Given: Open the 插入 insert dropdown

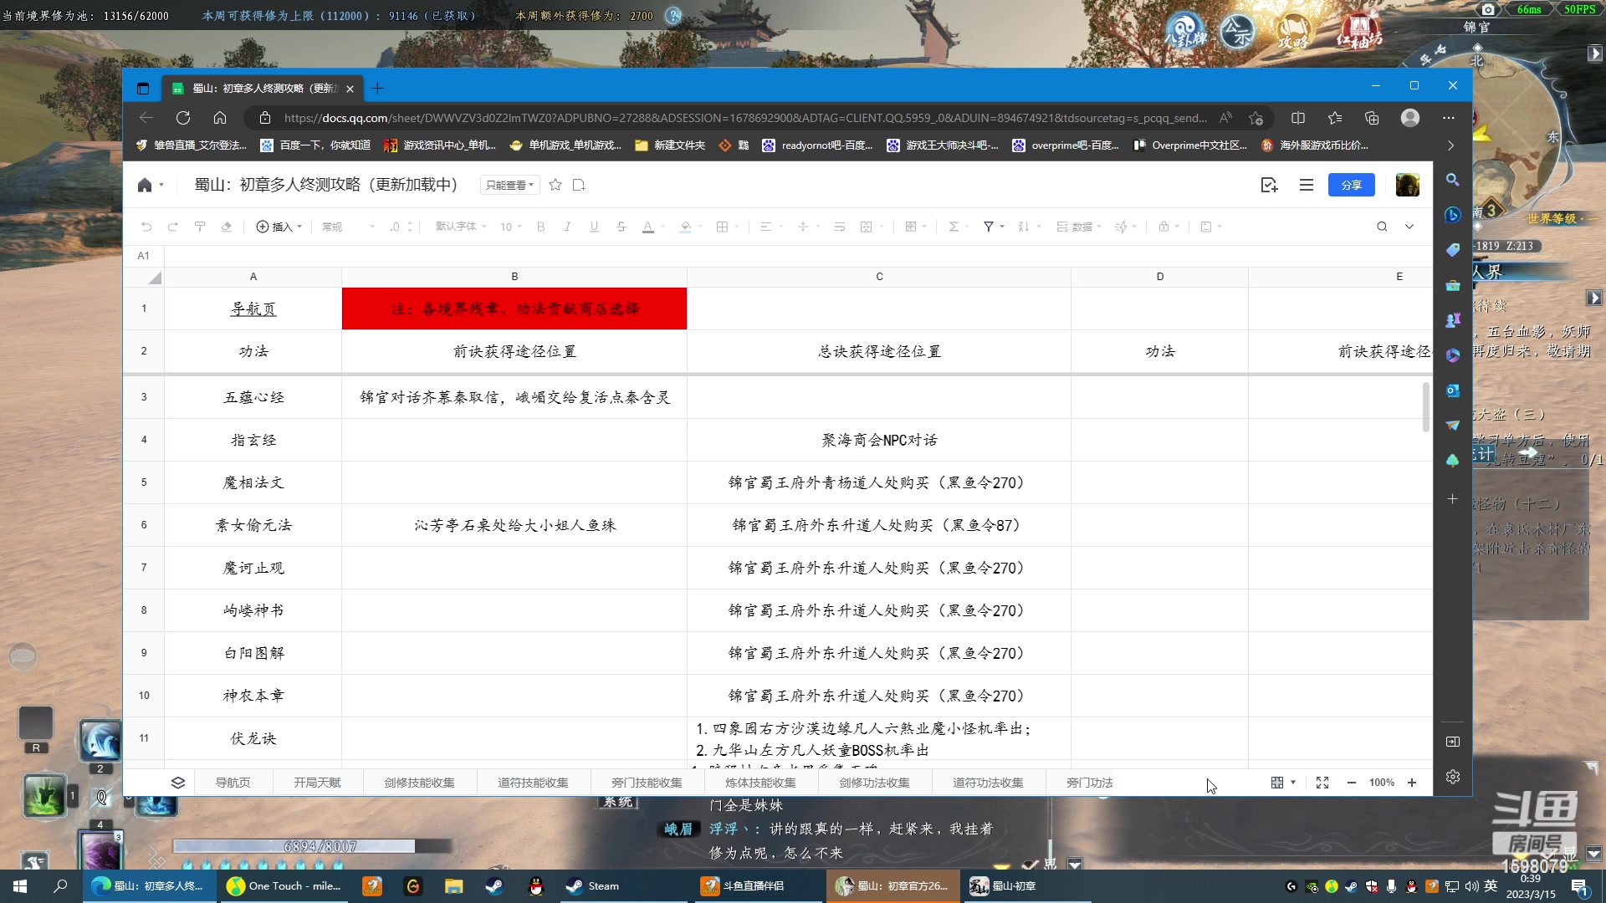Looking at the screenshot, I should point(279,227).
